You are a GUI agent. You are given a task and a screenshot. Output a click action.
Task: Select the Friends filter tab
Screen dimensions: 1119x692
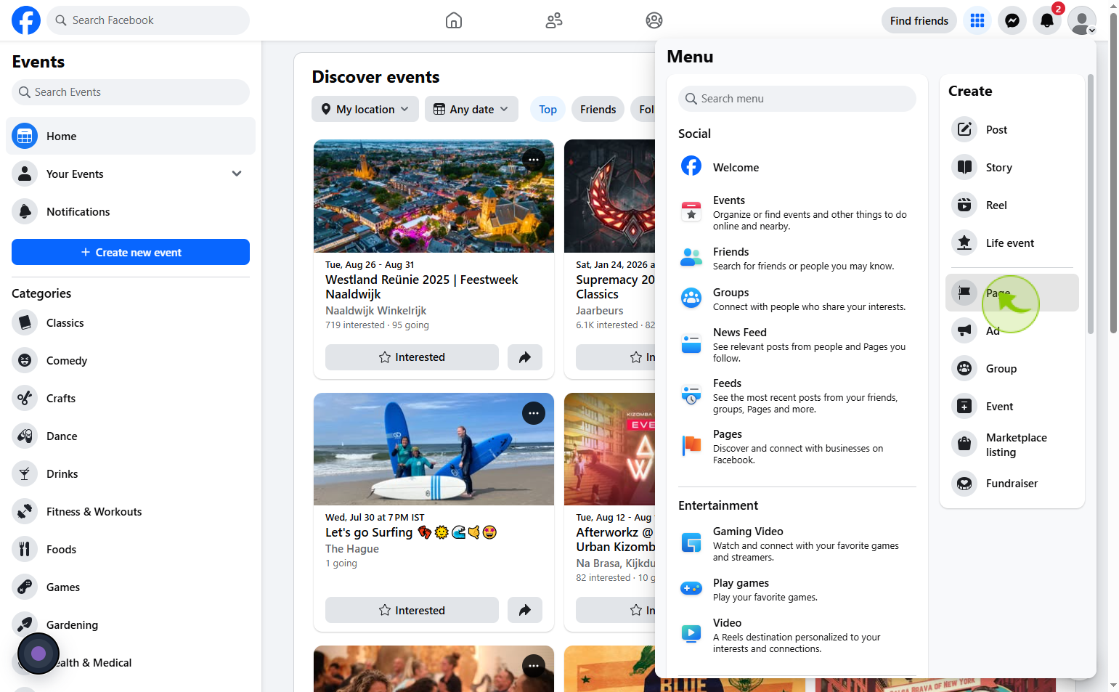point(598,109)
